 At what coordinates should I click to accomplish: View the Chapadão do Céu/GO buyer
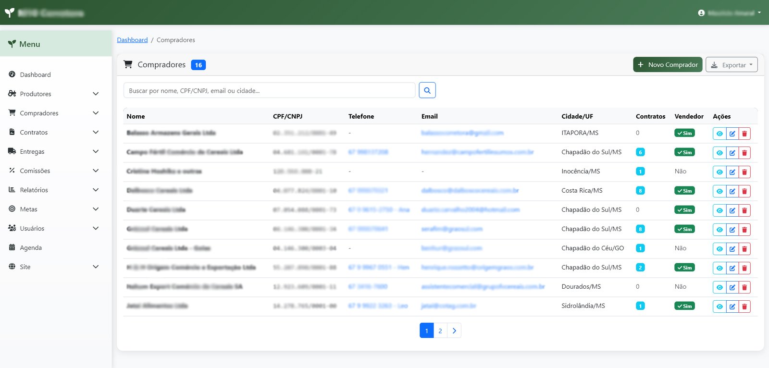click(719, 249)
